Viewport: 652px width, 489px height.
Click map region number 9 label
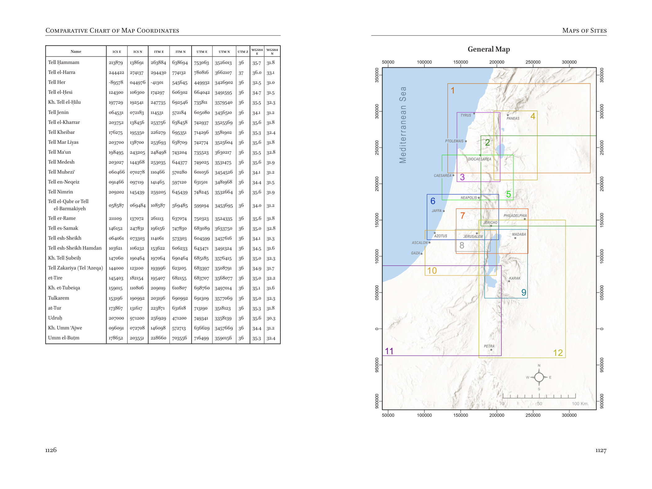(524, 292)
